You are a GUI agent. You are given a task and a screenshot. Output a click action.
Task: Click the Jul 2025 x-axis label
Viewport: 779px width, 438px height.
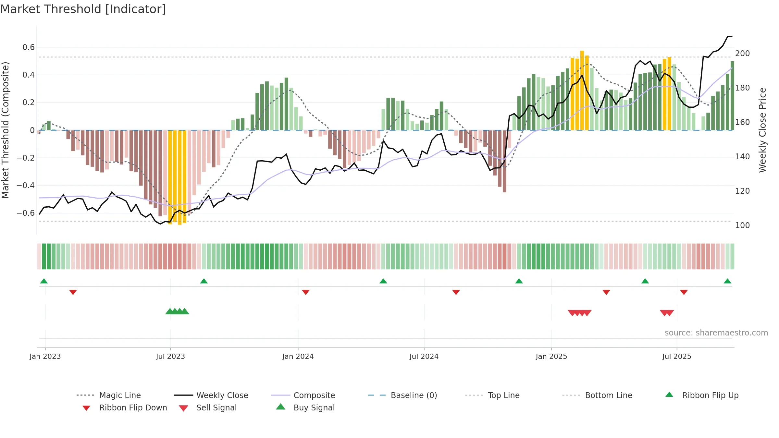(677, 356)
